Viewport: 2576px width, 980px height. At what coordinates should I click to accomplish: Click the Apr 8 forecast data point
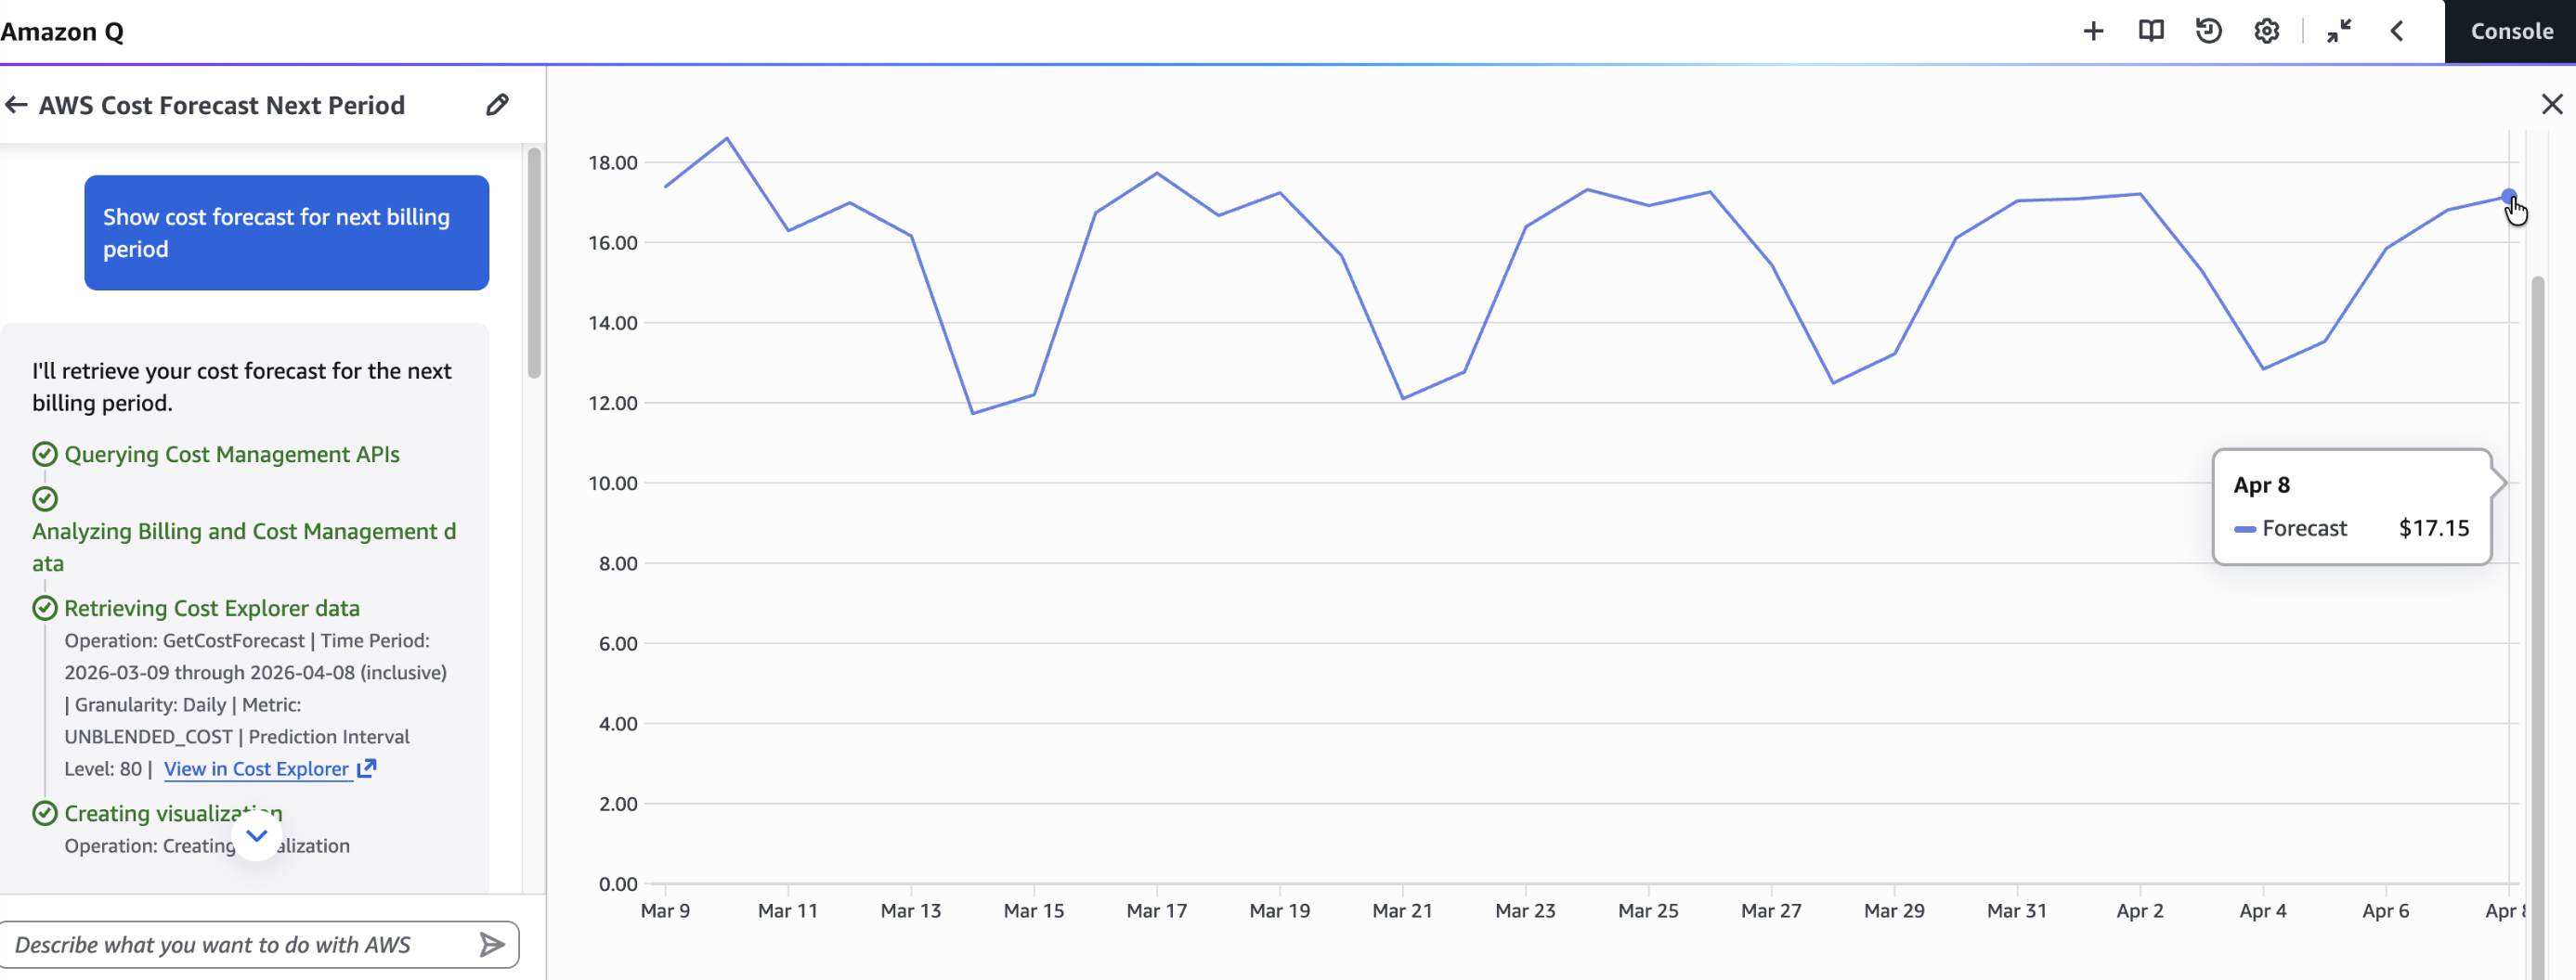pyautogui.click(x=2508, y=196)
